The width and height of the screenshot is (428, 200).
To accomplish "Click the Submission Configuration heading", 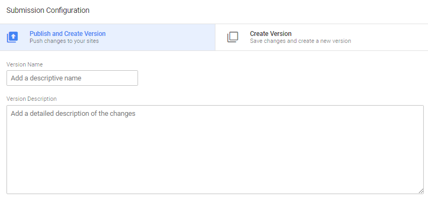I will [48, 10].
